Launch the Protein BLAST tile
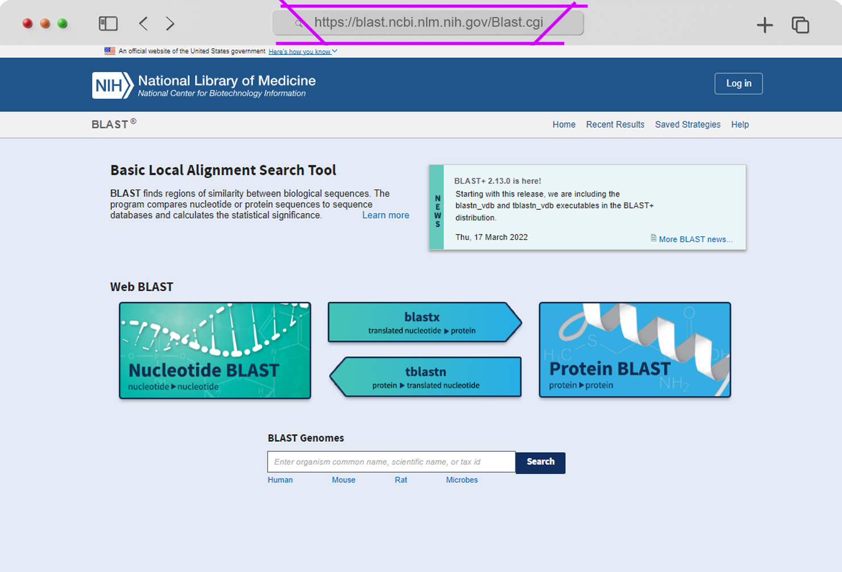The image size is (842, 572). [635, 350]
